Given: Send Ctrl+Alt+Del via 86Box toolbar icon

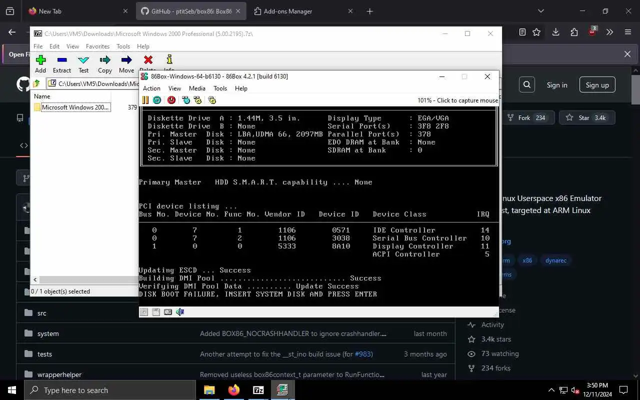Looking at the screenshot, I should tap(186, 100).
